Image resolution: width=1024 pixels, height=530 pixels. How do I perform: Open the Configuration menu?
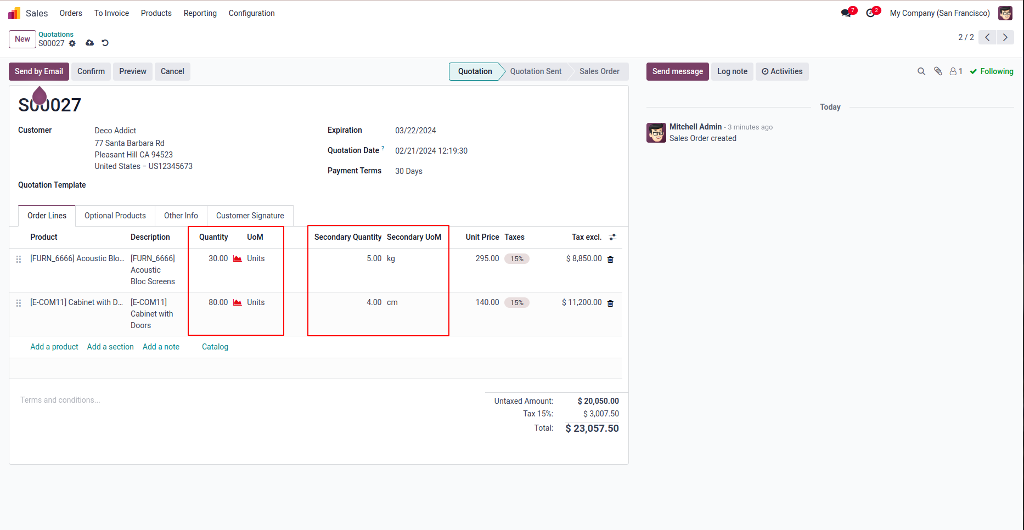tap(251, 13)
